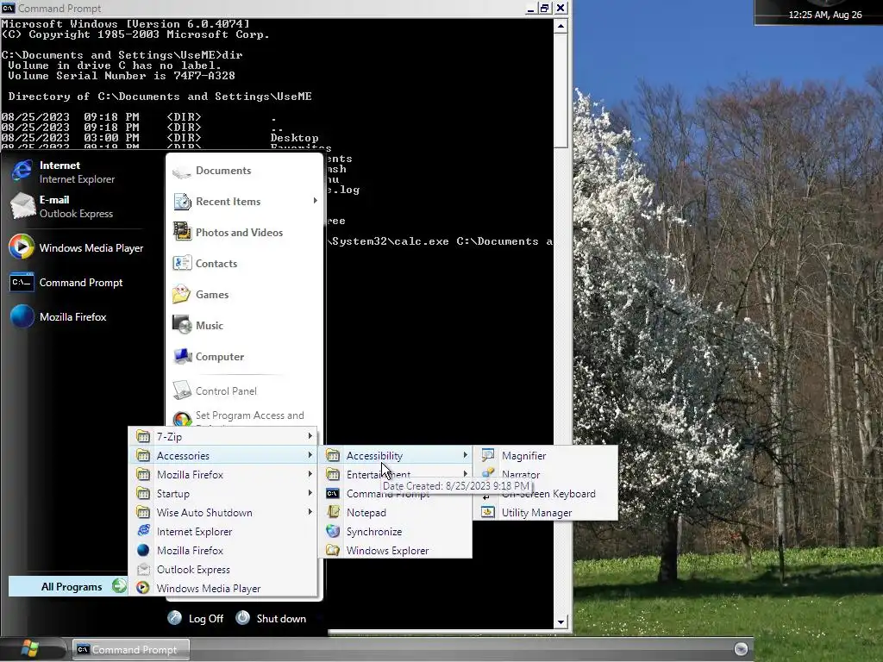The height and width of the screenshot is (662, 883).
Task: Click Command Prompt taskbar button
Action: pos(131,649)
